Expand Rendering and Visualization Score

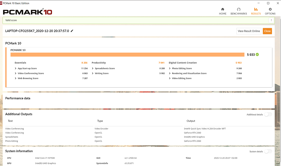click(170, 73)
